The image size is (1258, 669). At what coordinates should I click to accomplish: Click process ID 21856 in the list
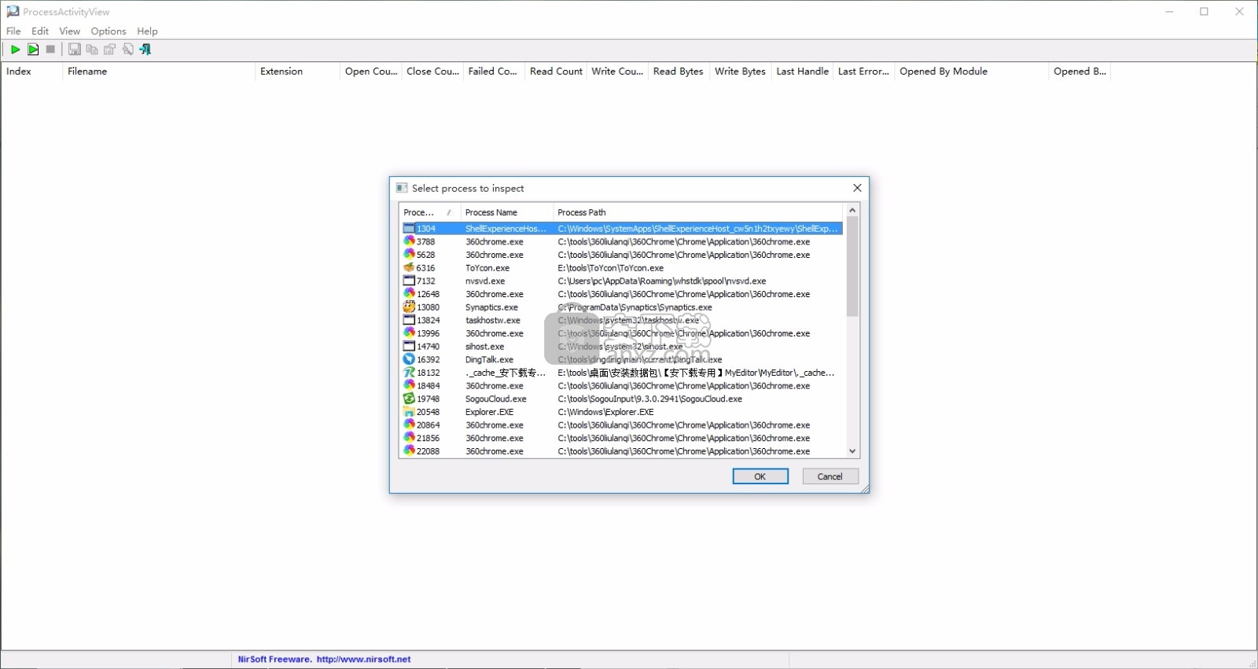point(428,438)
